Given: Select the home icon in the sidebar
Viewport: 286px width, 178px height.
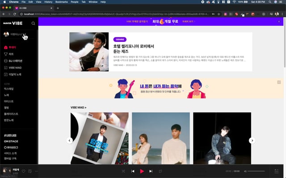Looking at the screenshot, I should tap(6, 48).
